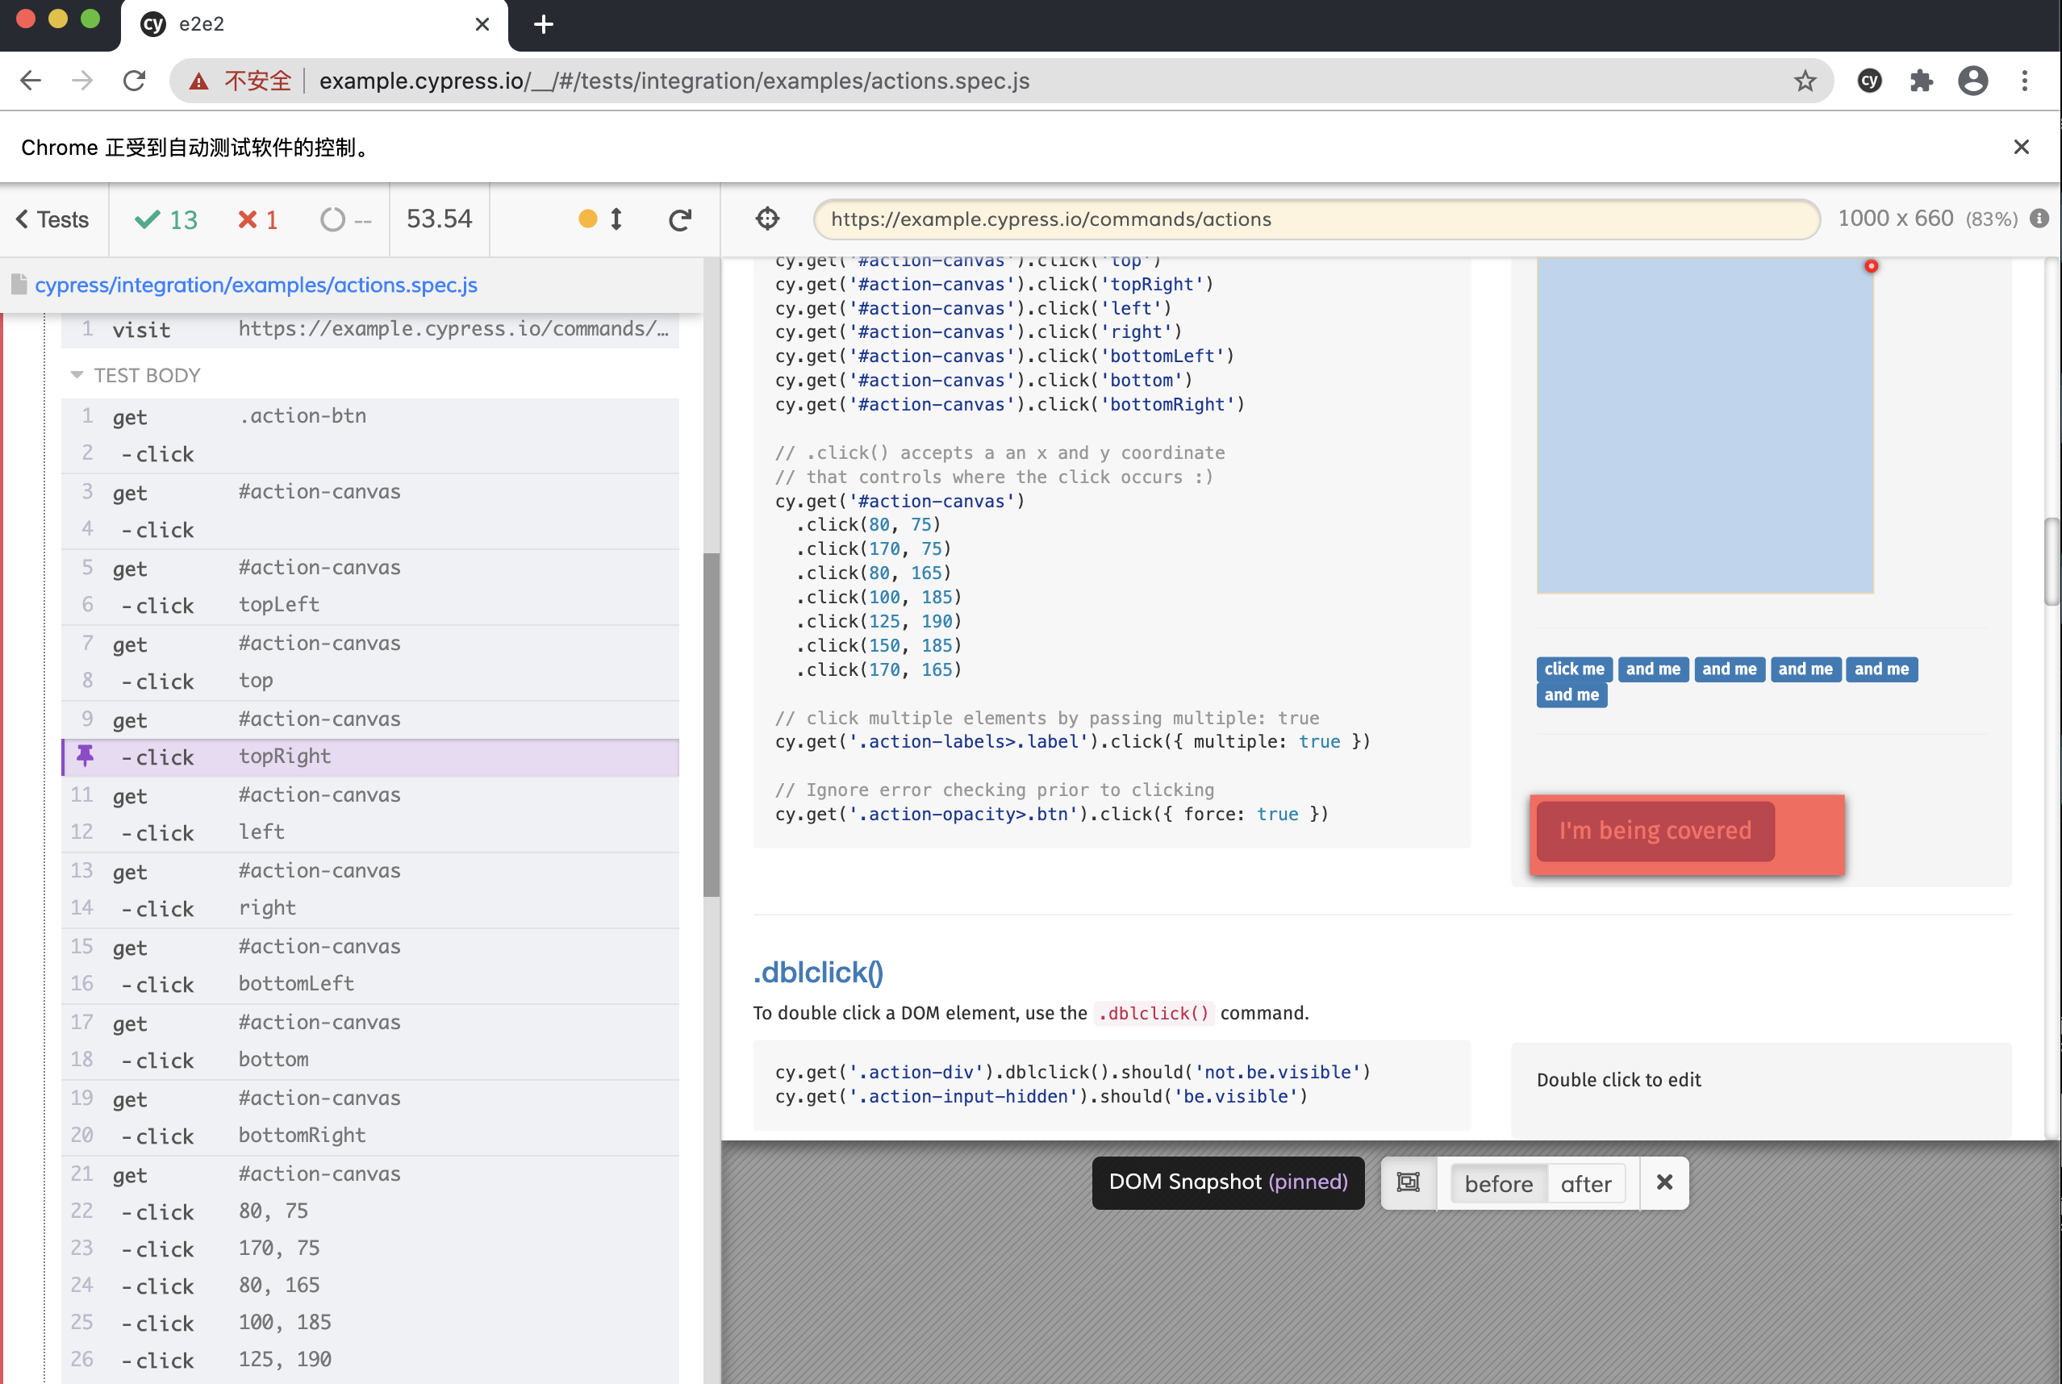
Task: Open Chrome's three-dot menu
Action: click(x=2025, y=81)
